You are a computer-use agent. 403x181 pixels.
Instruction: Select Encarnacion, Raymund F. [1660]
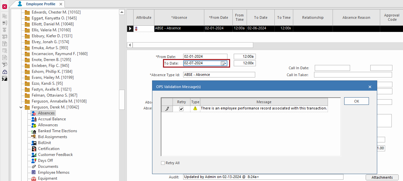(x=60, y=54)
